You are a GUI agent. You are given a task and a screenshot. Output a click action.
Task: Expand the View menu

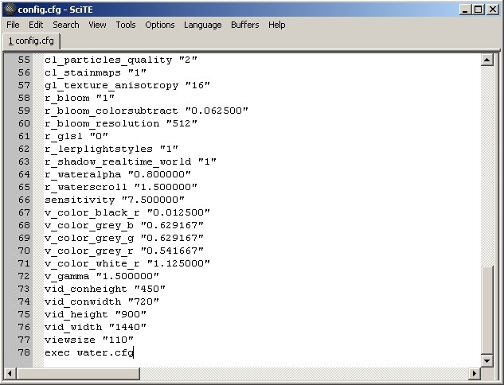click(x=97, y=25)
